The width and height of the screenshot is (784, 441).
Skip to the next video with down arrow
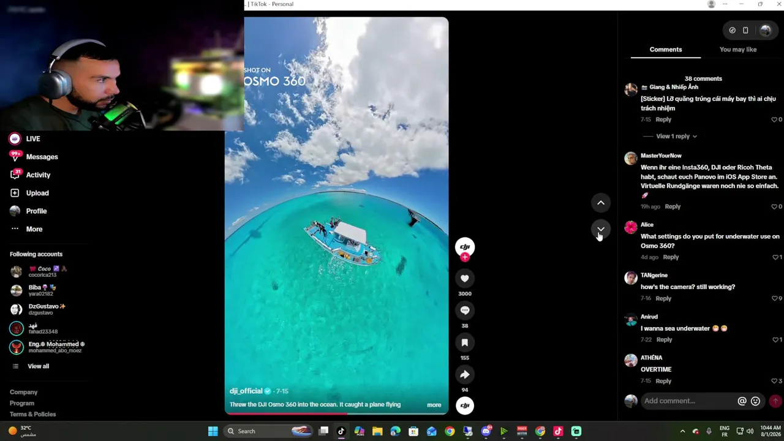click(x=601, y=229)
